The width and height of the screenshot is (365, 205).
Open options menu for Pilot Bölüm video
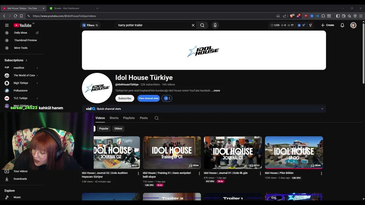coord(321,173)
